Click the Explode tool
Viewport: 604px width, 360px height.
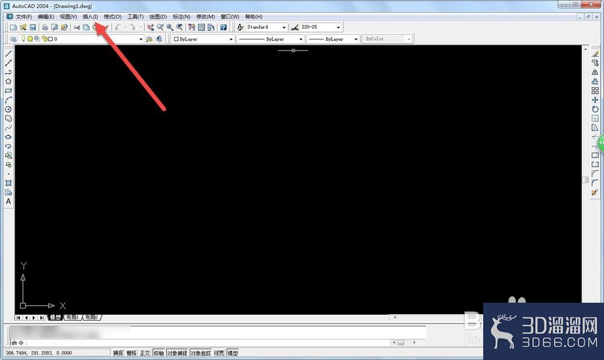click(595, 192)
